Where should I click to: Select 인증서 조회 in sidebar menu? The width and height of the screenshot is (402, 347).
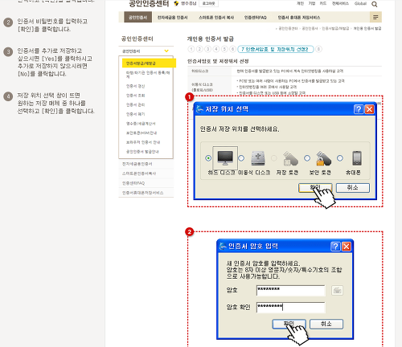point(135,96)
